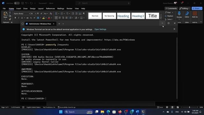
Task: Decrease font size with shrink font icon
Action: click(x=41, y=13)
